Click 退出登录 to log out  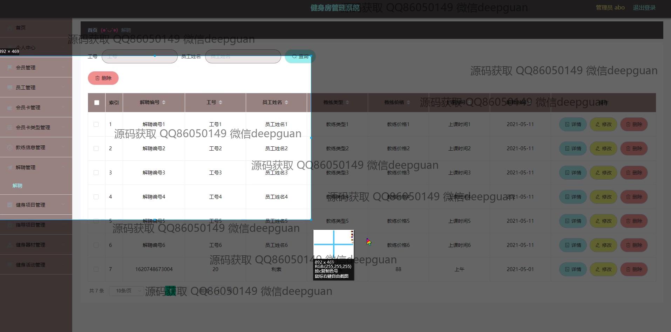pos(644,7)
